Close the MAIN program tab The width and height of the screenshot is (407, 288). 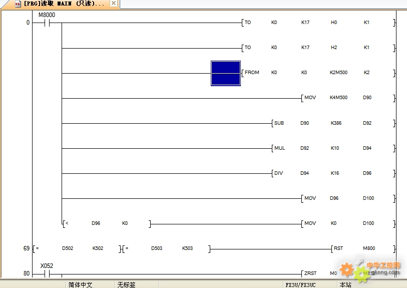(114, 4)
